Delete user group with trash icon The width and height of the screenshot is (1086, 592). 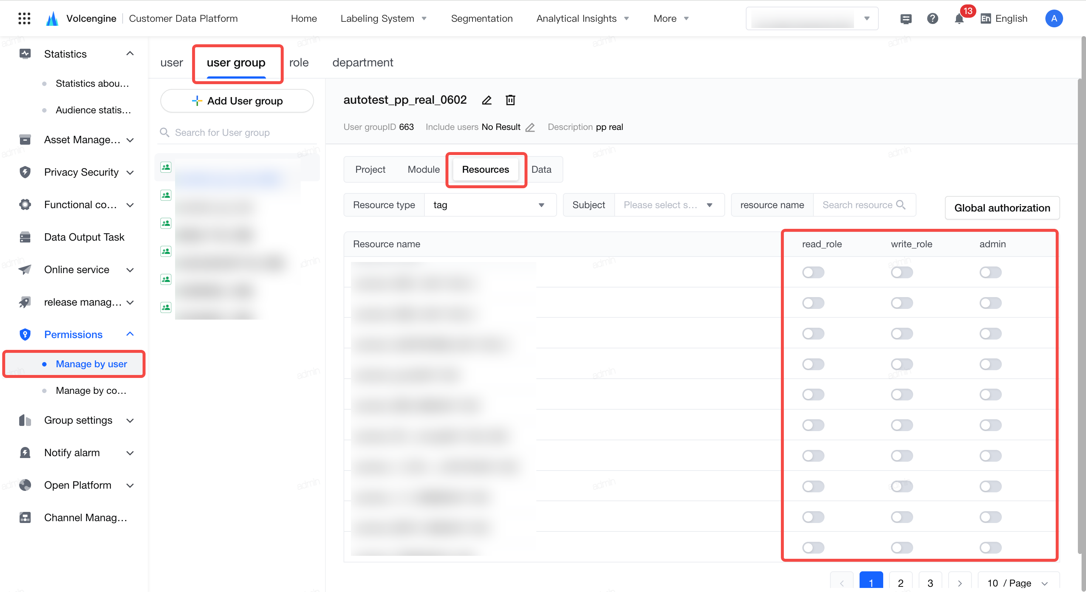[510, 100]
